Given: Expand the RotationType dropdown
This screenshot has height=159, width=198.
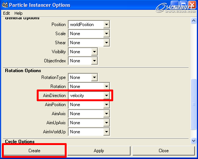Looking at the screenshot, I should point(83,77).
